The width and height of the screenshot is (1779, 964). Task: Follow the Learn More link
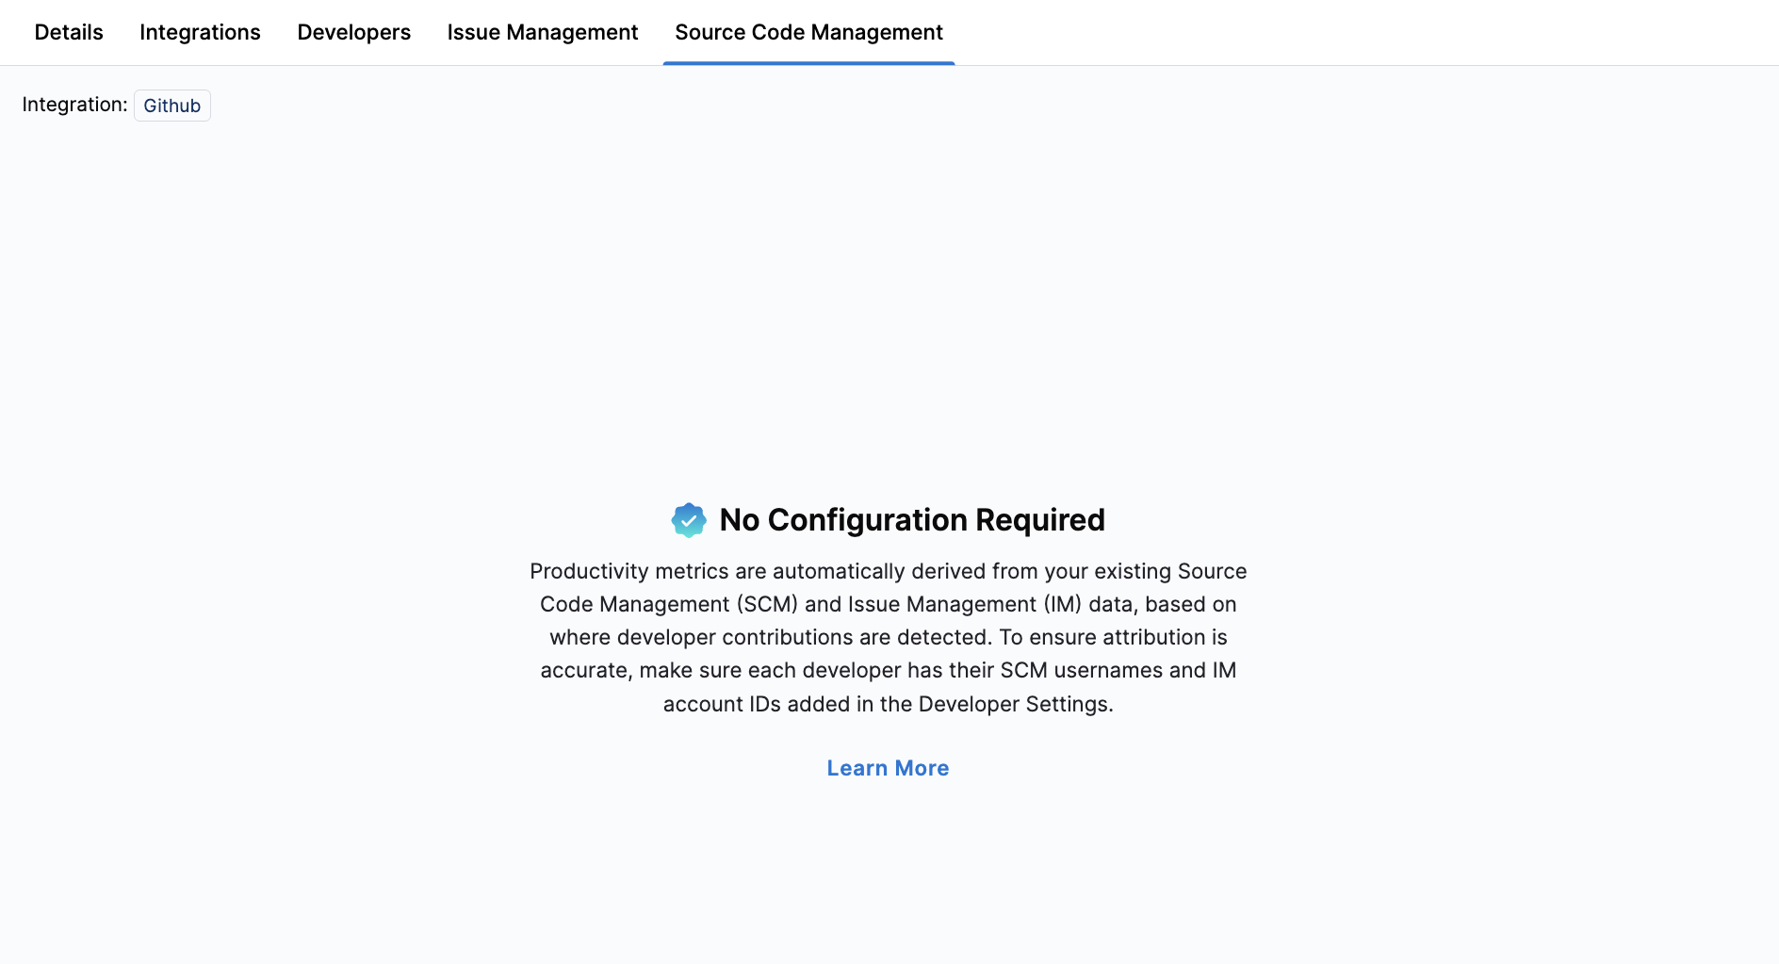click(888, 768)
